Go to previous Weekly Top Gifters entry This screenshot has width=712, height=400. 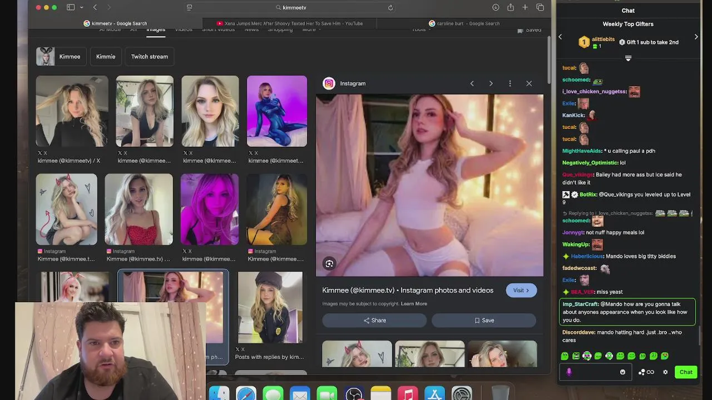[560, 37]
